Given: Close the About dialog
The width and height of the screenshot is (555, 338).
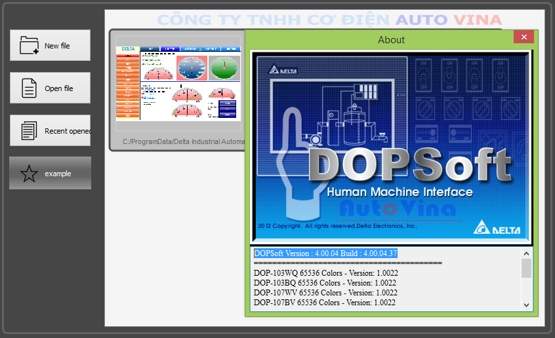Looking at the screenshot, I should tap(524, 37).
